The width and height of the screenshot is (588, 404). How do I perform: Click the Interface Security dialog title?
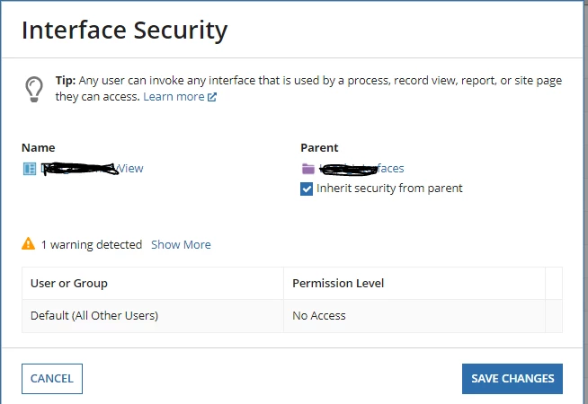coord(124,30)
